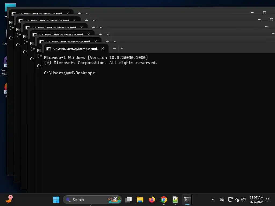Click the C:\Users\vm6\Desktop> prompt line
The width and height of the screenshot is (275, 206).
[69, 73]
